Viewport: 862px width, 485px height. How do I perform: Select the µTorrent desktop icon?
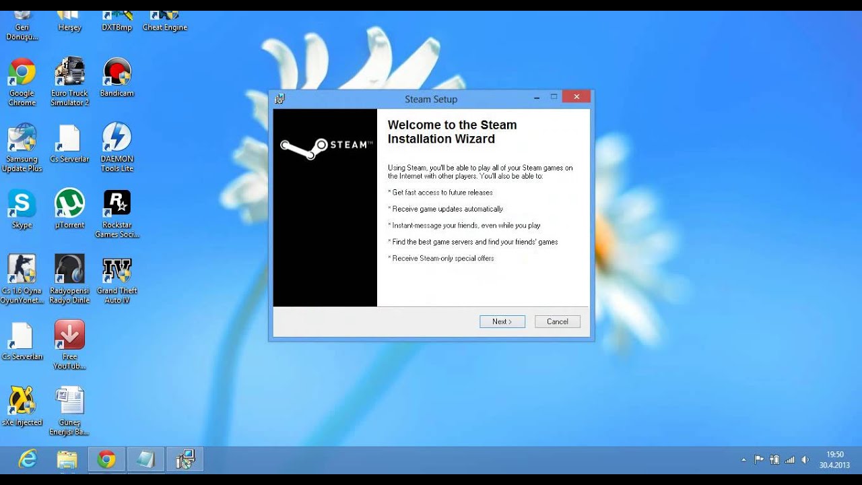coord(69,209)
